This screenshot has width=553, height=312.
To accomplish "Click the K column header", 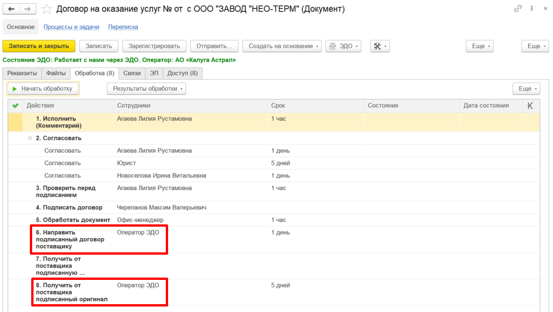I will [530, 106].
